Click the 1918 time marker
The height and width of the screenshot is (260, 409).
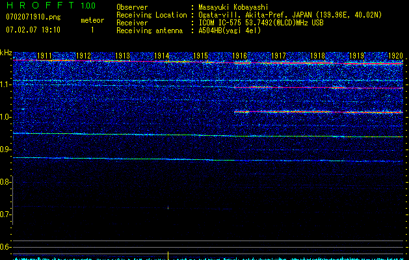317,57
